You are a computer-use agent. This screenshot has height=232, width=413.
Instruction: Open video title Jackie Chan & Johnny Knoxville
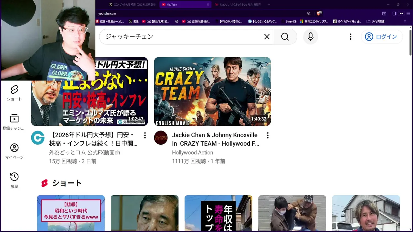pyautogui.click(x=216, y=139)
